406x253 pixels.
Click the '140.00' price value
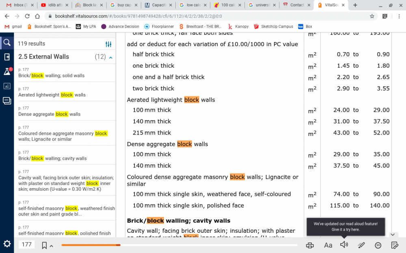[380, 206]
